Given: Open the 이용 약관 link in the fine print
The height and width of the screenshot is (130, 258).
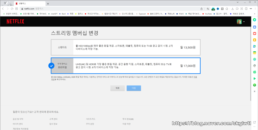Looking at the screenshot, I should click(x=195, y=77).
